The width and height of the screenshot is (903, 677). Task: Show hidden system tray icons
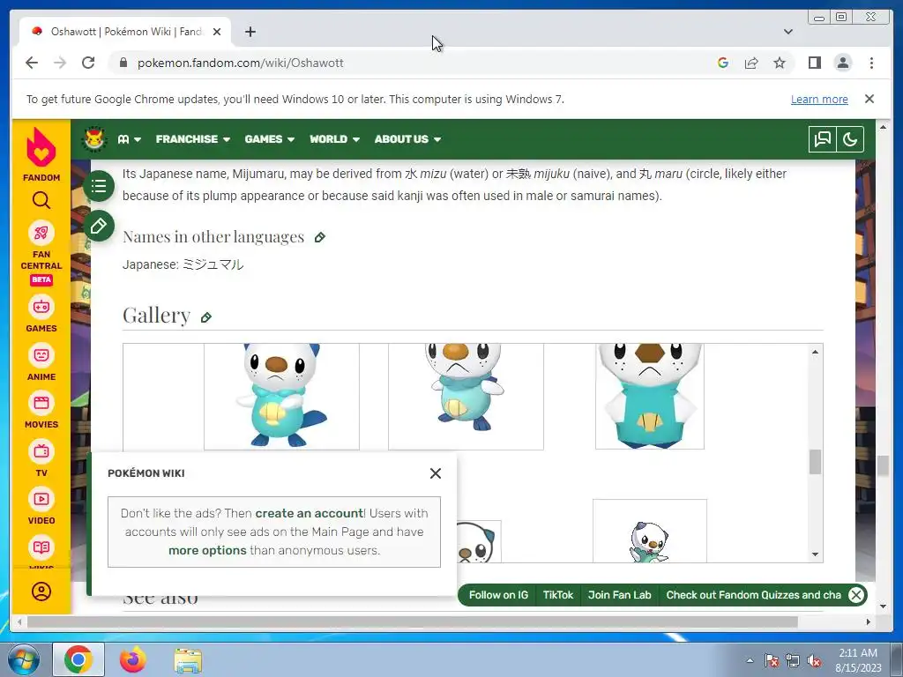[750, 660]
